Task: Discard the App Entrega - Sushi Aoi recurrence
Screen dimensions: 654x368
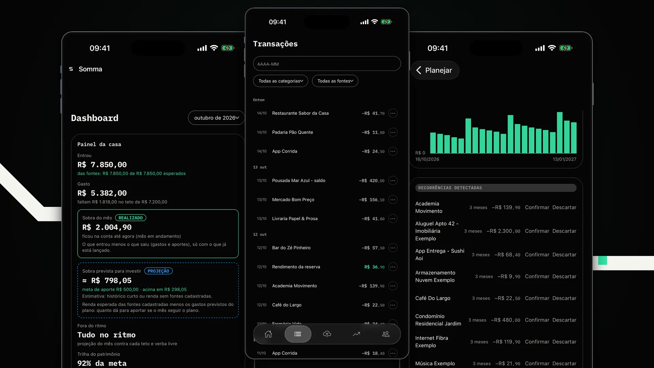Action: point(564,255)
